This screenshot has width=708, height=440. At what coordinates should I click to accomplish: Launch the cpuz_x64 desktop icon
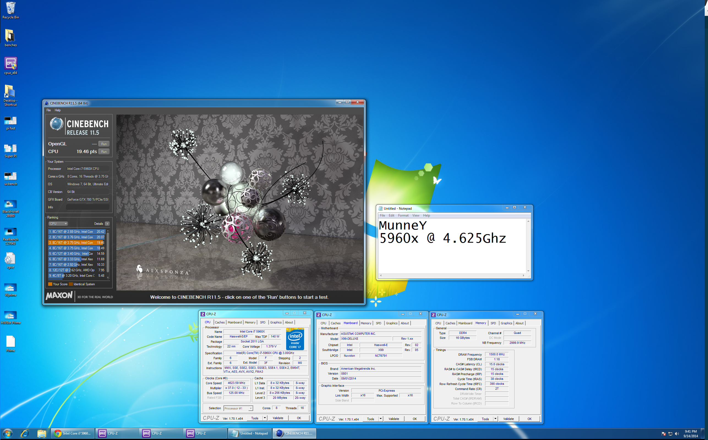(x=10, y=66)
